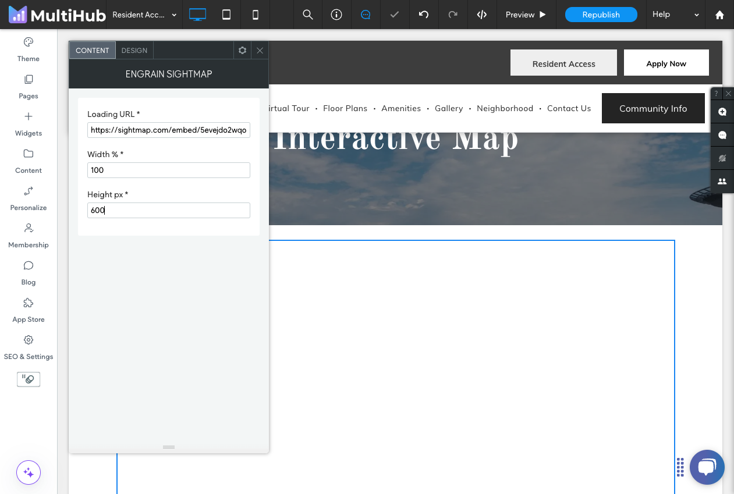Image resolution: width=734 pixels, height=494 pixels.
Task: Open SEO & Settings panel
Action: (x=29, y=347)
